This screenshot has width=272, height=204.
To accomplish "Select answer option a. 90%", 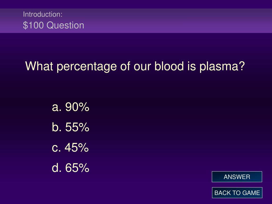I will coord(70,107).
